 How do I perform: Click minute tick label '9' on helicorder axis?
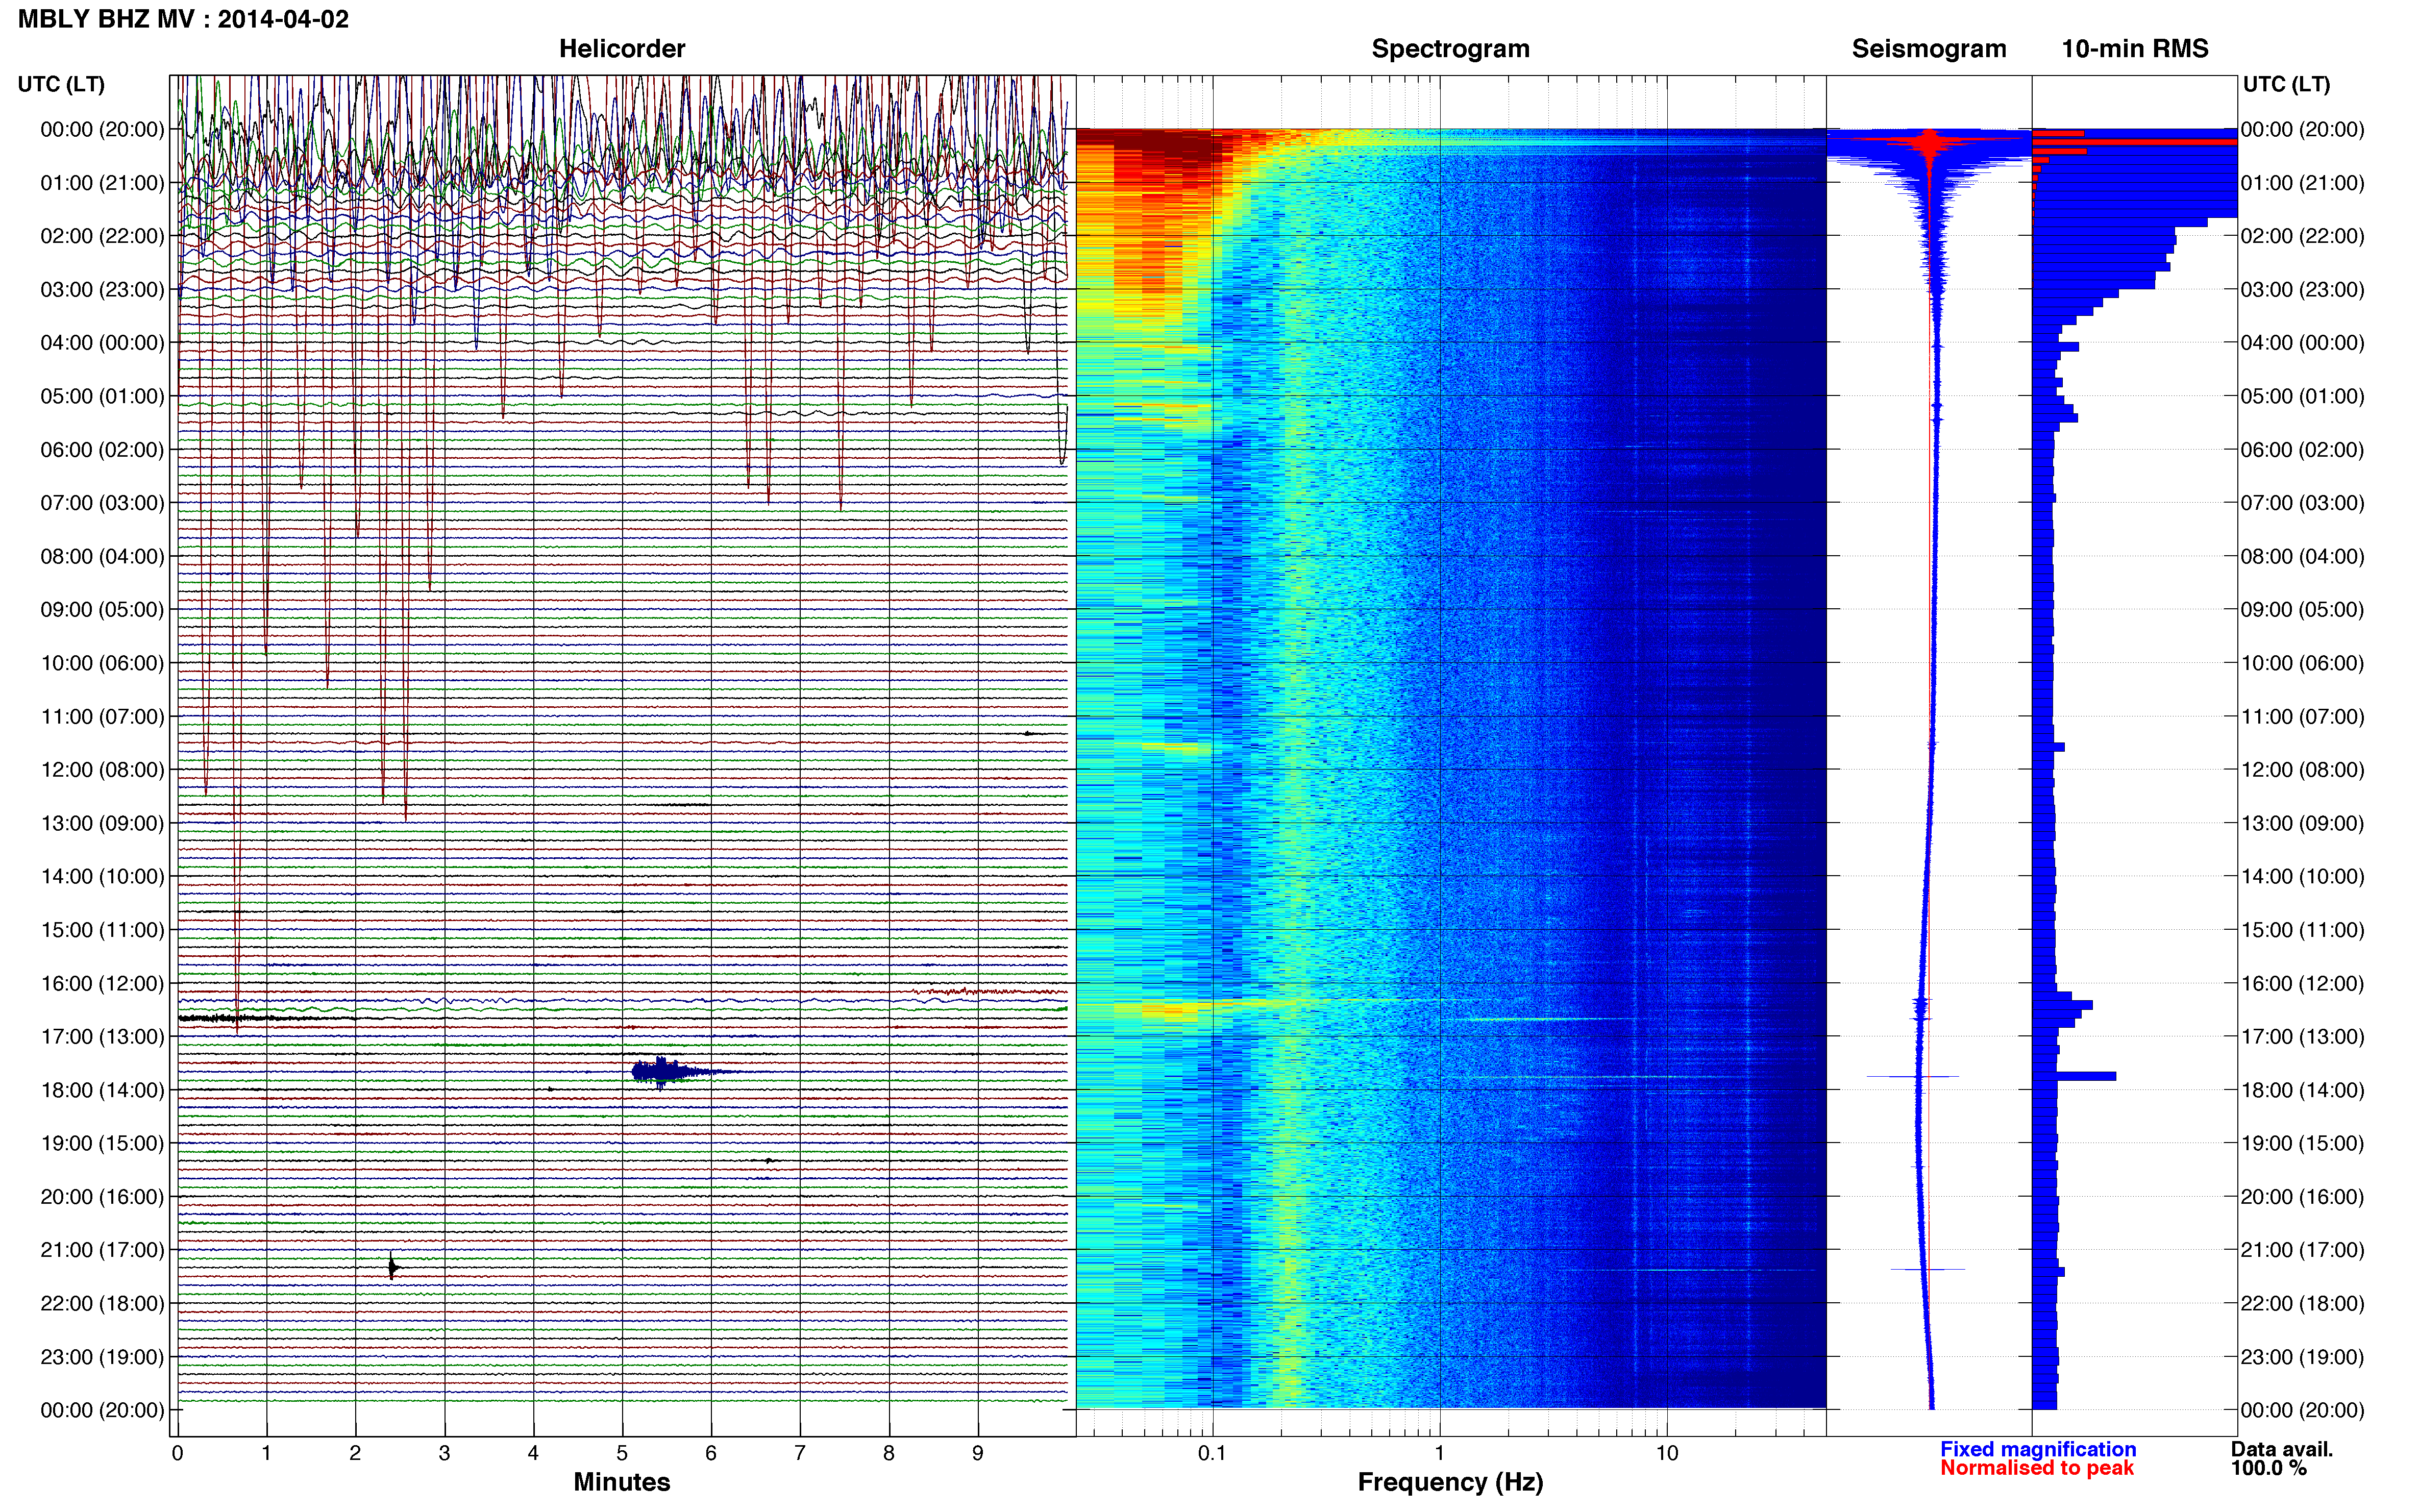pos(978,1453)
